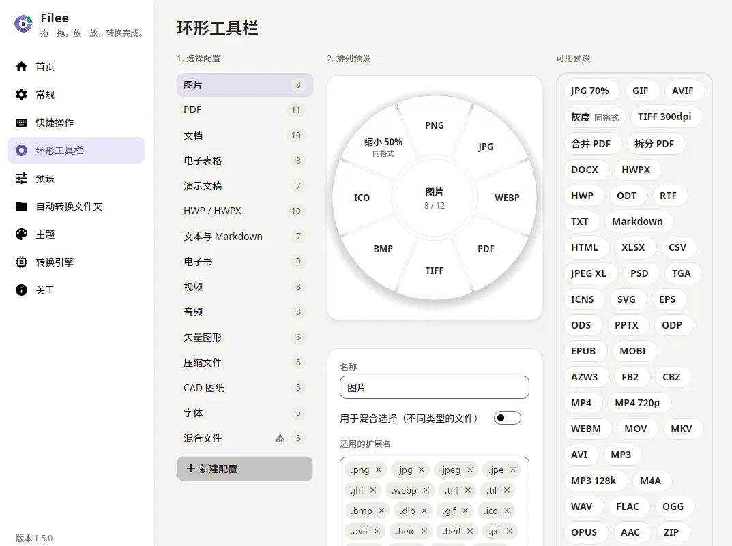Screen dimensions: 732x546
Task: Select the CAD 图纸 configuration
Action: pyautogui.click(x=245, y=387)
